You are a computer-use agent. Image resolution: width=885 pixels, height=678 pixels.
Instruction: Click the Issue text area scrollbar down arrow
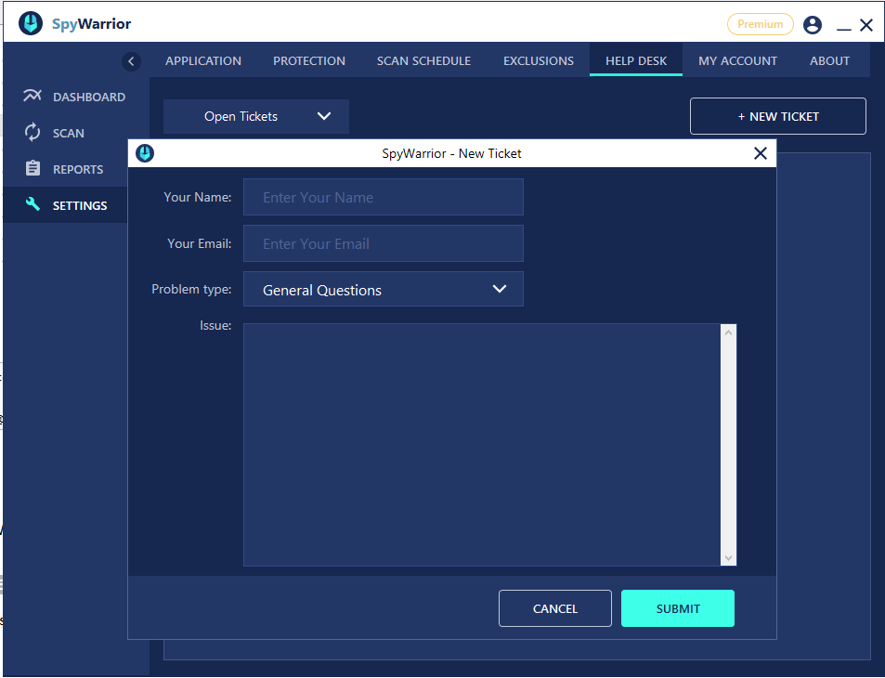pyautogui.click(x=729, y=557)
